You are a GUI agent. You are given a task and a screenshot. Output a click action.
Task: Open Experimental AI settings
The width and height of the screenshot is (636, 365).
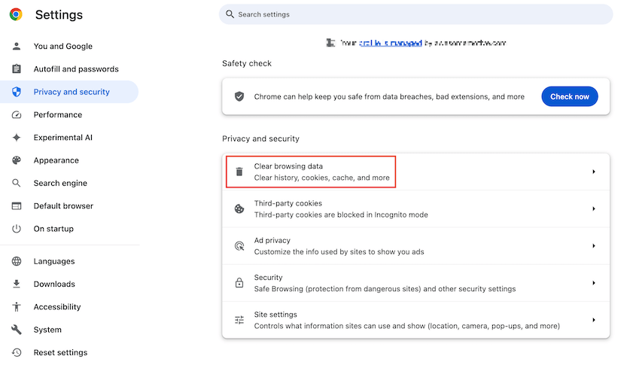[x=69, y=138]
